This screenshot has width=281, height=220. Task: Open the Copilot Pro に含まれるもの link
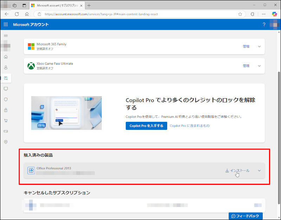pyautogui.click(x=190, y=126)
